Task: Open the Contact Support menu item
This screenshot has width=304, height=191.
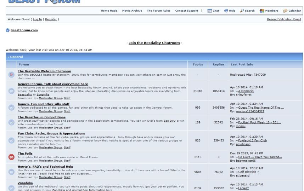Action: pos(187,11)
